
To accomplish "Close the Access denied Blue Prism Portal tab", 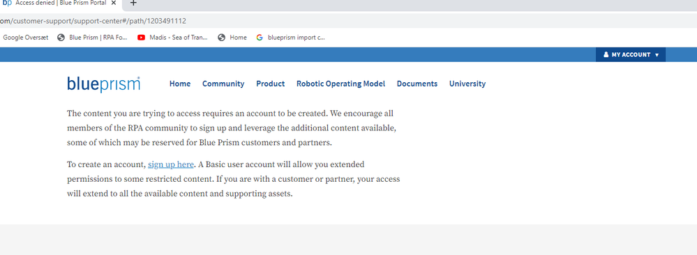I will point(114,3).
